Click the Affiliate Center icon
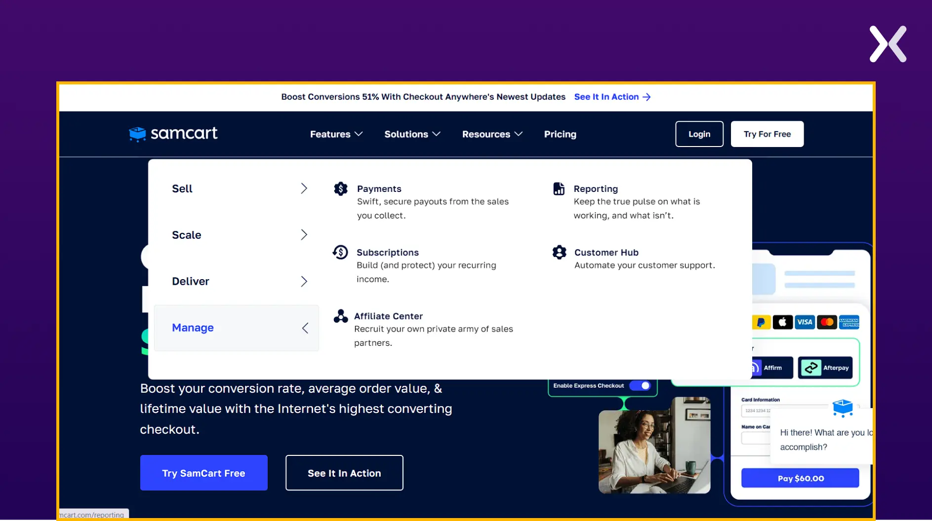The height and width of the screenshot is (521, 932). [x=340, y=316]
